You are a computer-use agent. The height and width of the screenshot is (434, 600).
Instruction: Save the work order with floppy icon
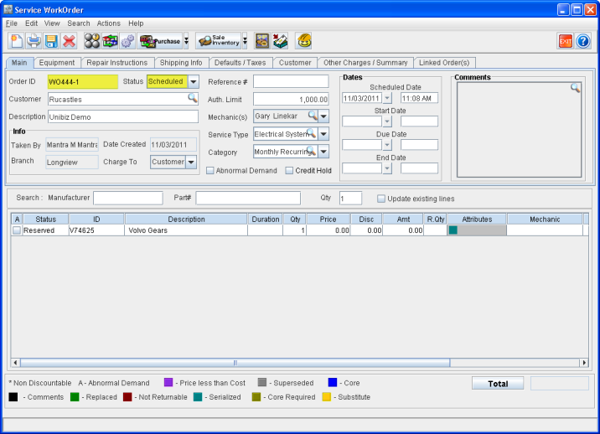click(51, 41)
